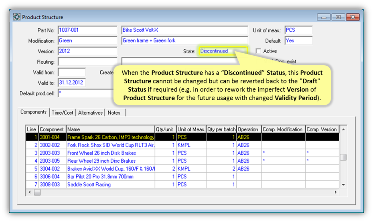The image size is (373, 222).
Task: Select row Fork Rock Shox SID World Cup
Action: click(x=182, y=145)
